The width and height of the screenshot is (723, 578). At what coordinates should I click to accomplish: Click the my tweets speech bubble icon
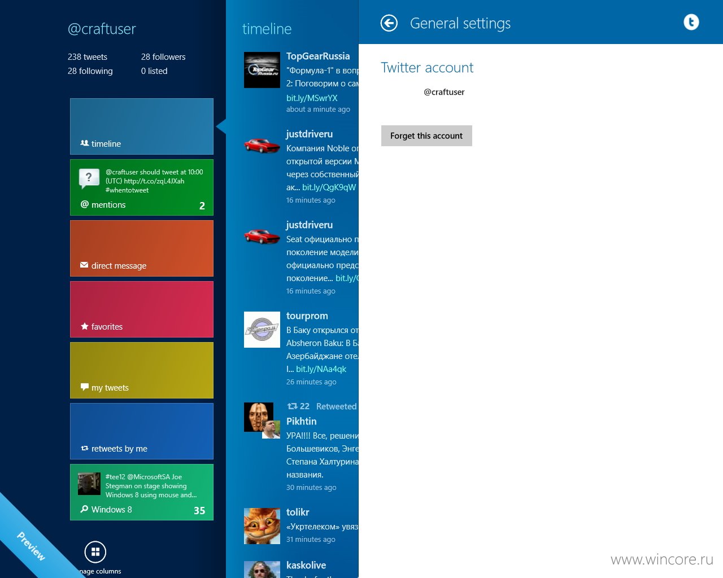pos(85,387)
